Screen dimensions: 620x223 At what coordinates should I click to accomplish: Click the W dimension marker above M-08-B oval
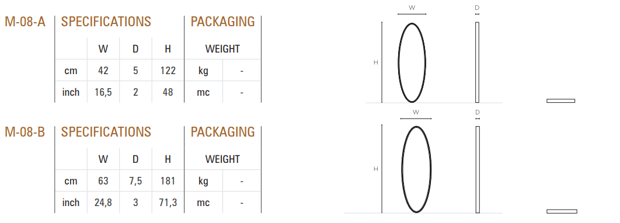pos(416,112)
